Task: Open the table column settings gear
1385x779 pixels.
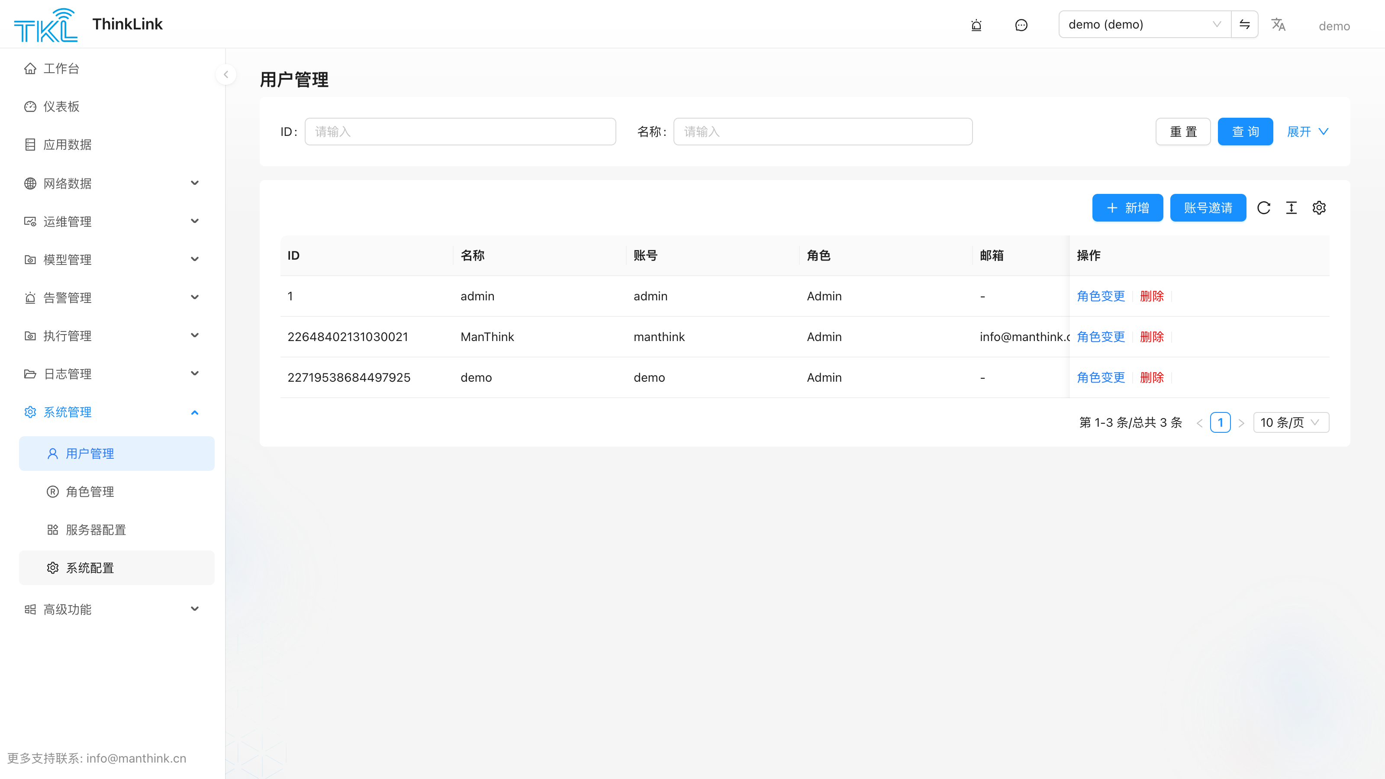Action: (1319, 208)
